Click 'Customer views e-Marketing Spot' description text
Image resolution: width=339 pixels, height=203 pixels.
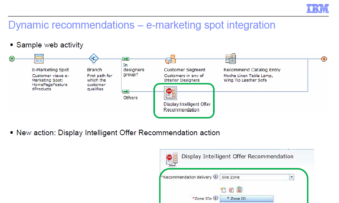click(50, 82)
